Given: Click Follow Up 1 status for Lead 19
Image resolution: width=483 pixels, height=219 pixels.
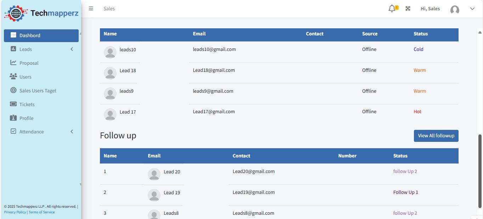Looking at the screenshot, I should pos(406,192).
